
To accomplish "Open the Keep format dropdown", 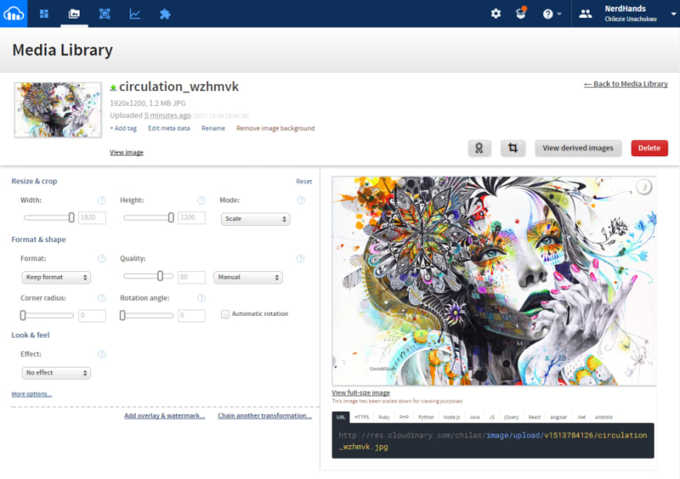I will 56,277.
